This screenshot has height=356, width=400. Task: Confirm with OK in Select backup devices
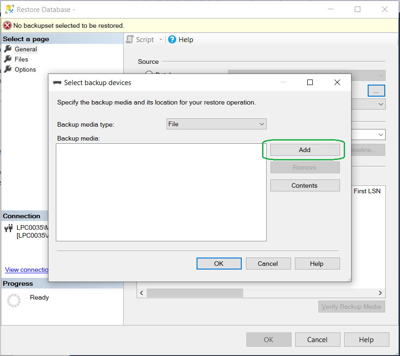tap(219, 264)
